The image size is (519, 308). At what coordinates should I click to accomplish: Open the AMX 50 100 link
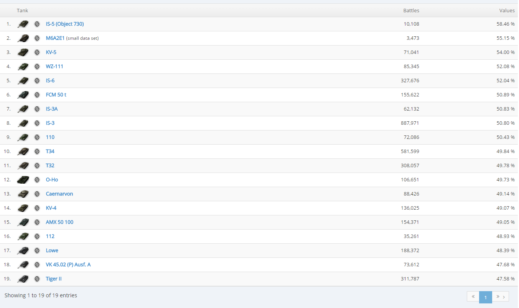[59, 222]
